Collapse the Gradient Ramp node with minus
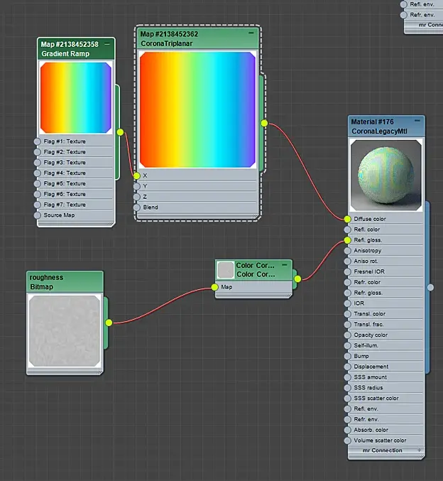The height and width of the screenshot is (481, 443). click(107, 44)
